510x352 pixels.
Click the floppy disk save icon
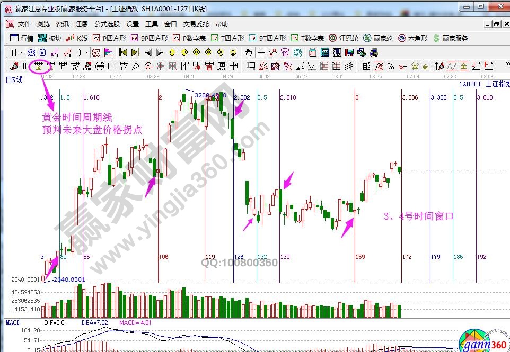[x=349, y=52]
